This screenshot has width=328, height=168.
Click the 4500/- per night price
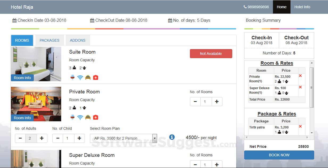point(201,138)
